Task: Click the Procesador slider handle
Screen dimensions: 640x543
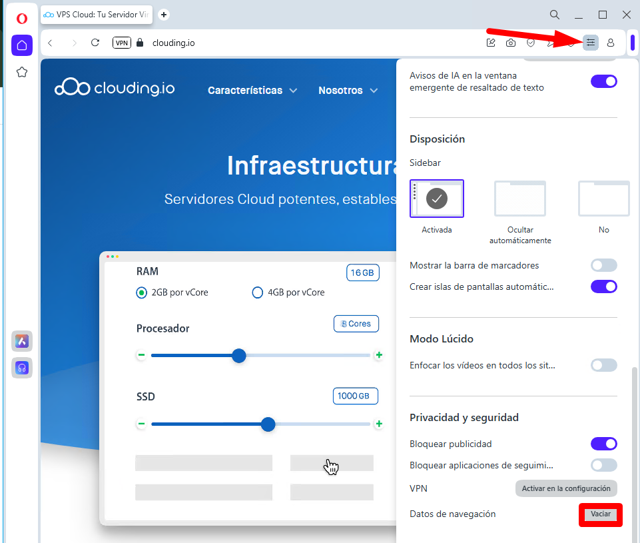Action: pos(239,356)
